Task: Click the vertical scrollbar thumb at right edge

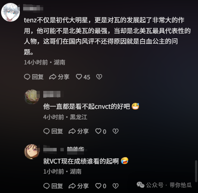Action: [196, 171]
